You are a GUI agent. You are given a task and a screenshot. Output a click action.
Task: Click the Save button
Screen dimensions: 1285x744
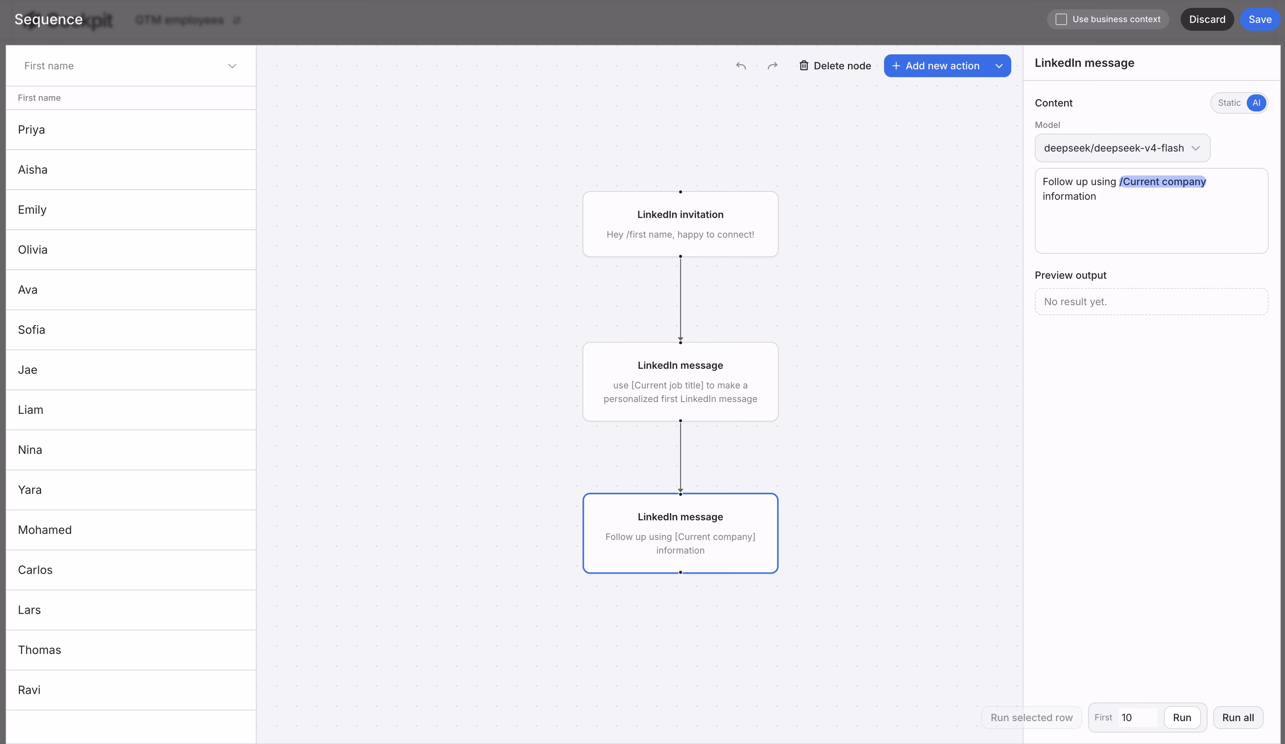coord(1260,19)
